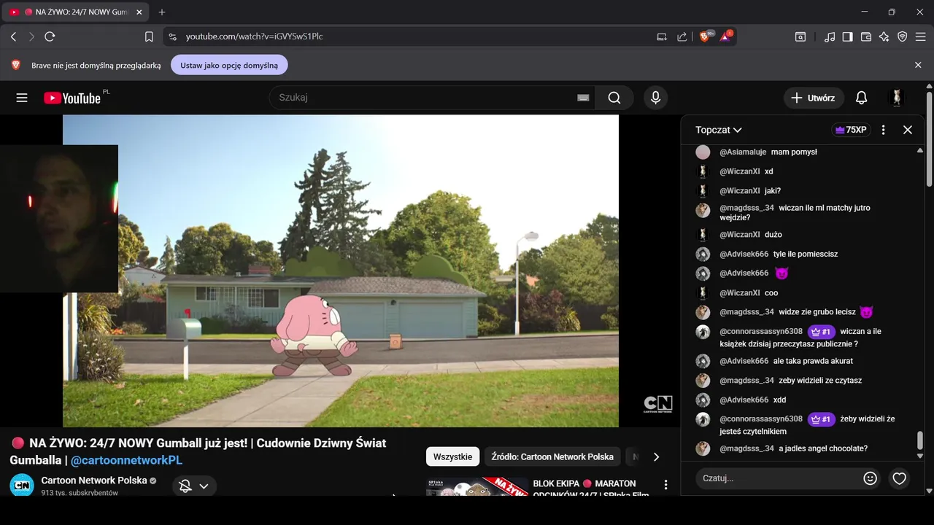Click the page vertical scrollbar
Image resolution: width=934 pixels, height=525 pixels.
929,139
